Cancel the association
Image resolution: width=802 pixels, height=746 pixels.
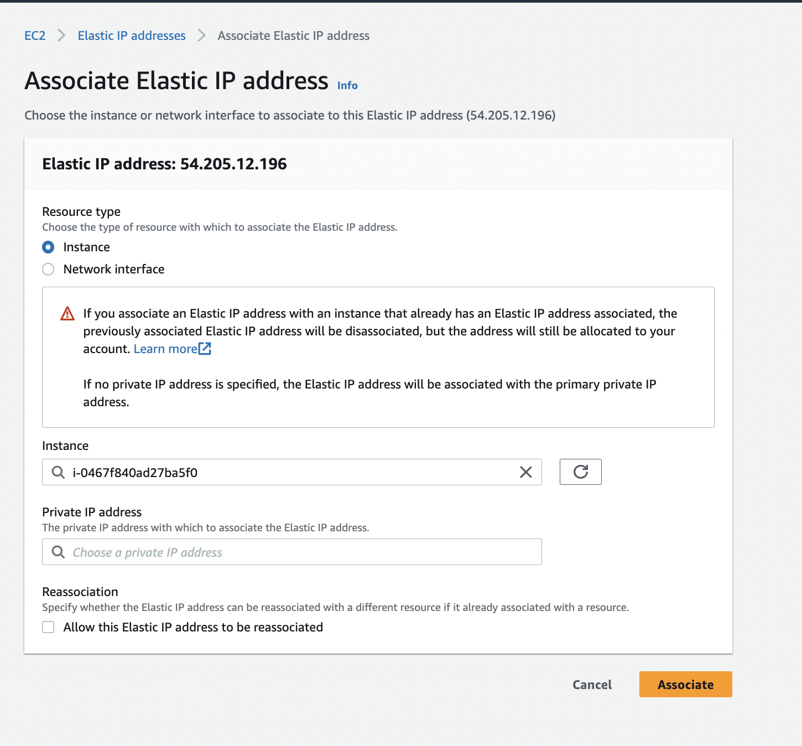click(x=592, y=685)
